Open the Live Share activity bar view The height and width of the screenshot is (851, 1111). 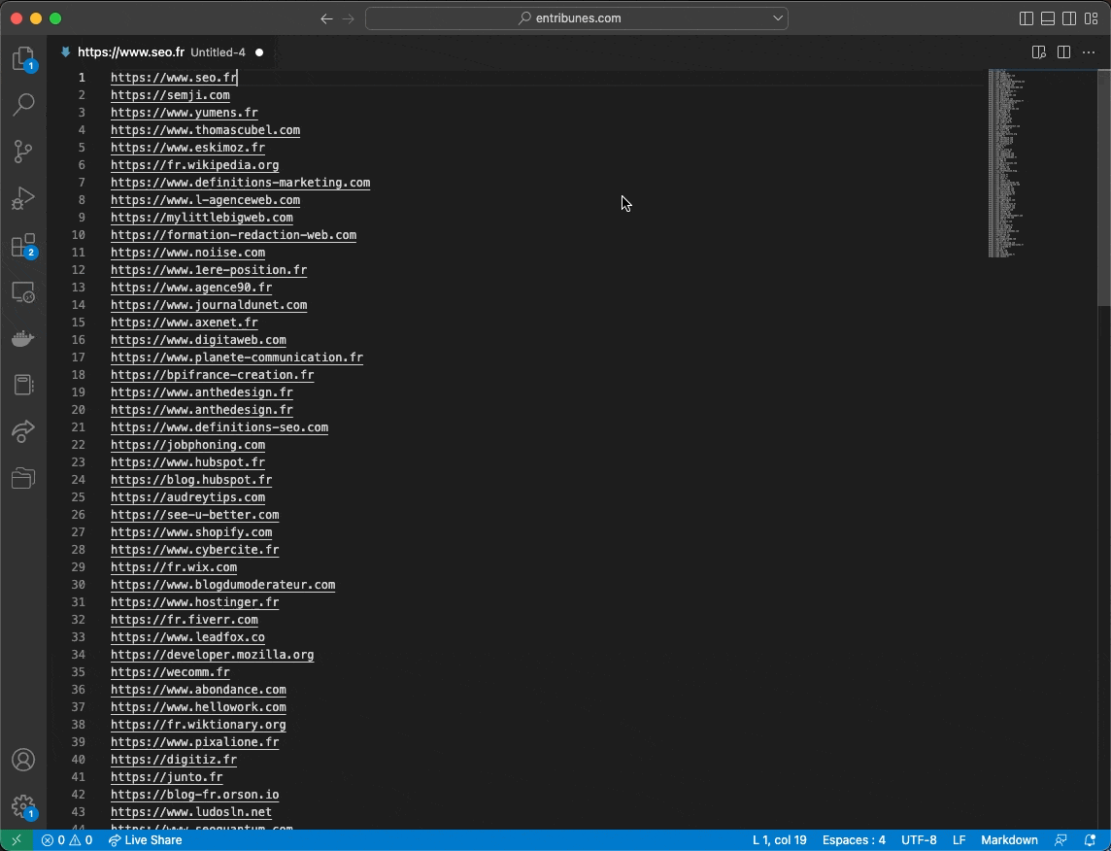[x=23, y=431]
